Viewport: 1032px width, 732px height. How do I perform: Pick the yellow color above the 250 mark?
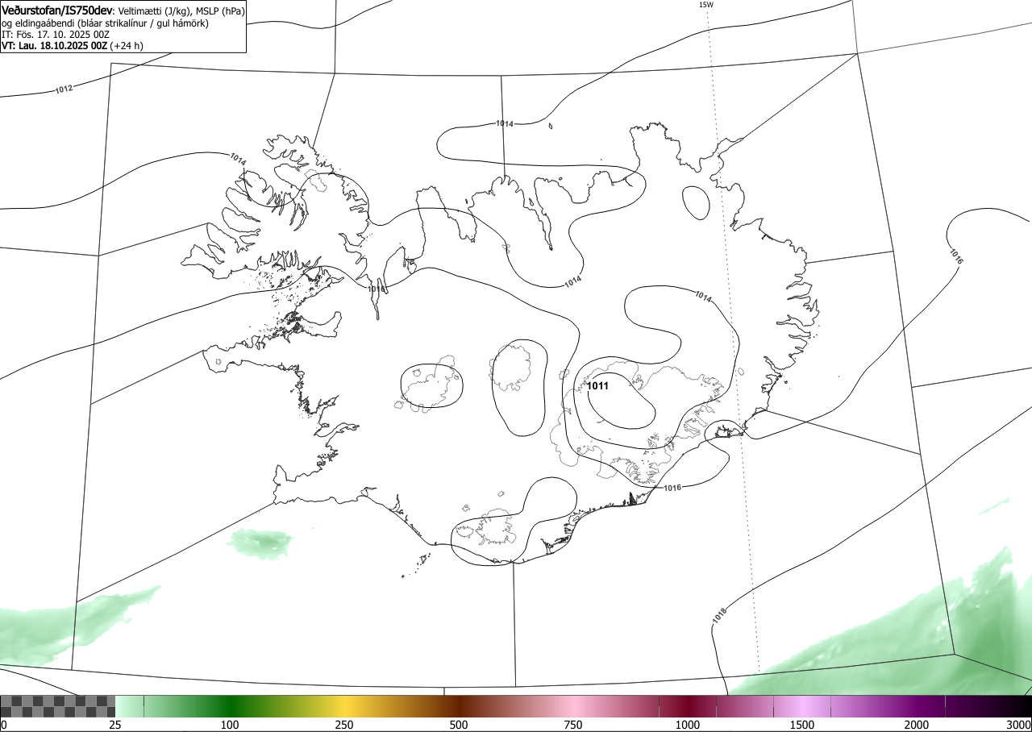click(x=344, y=706)
